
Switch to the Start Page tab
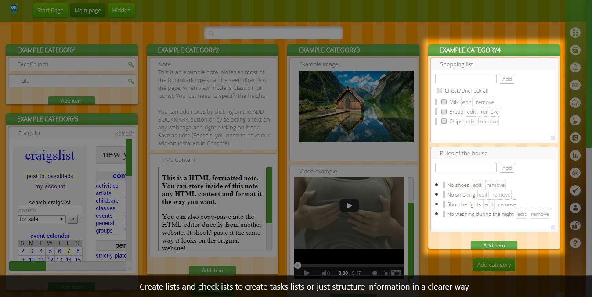coord(50,11)
